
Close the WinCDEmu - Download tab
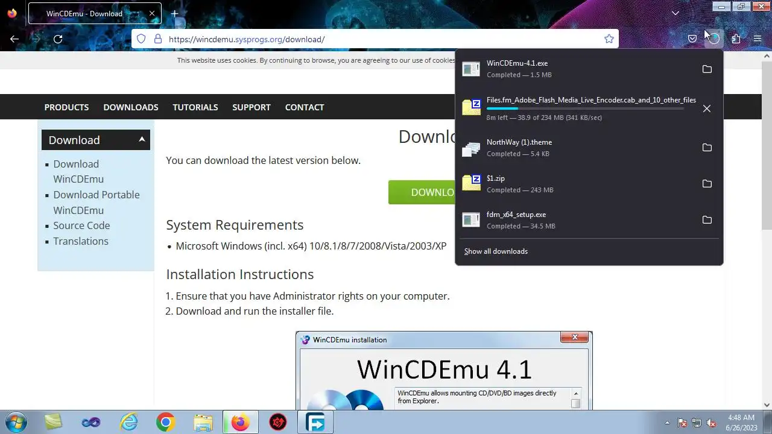click(x=152, y=13)
